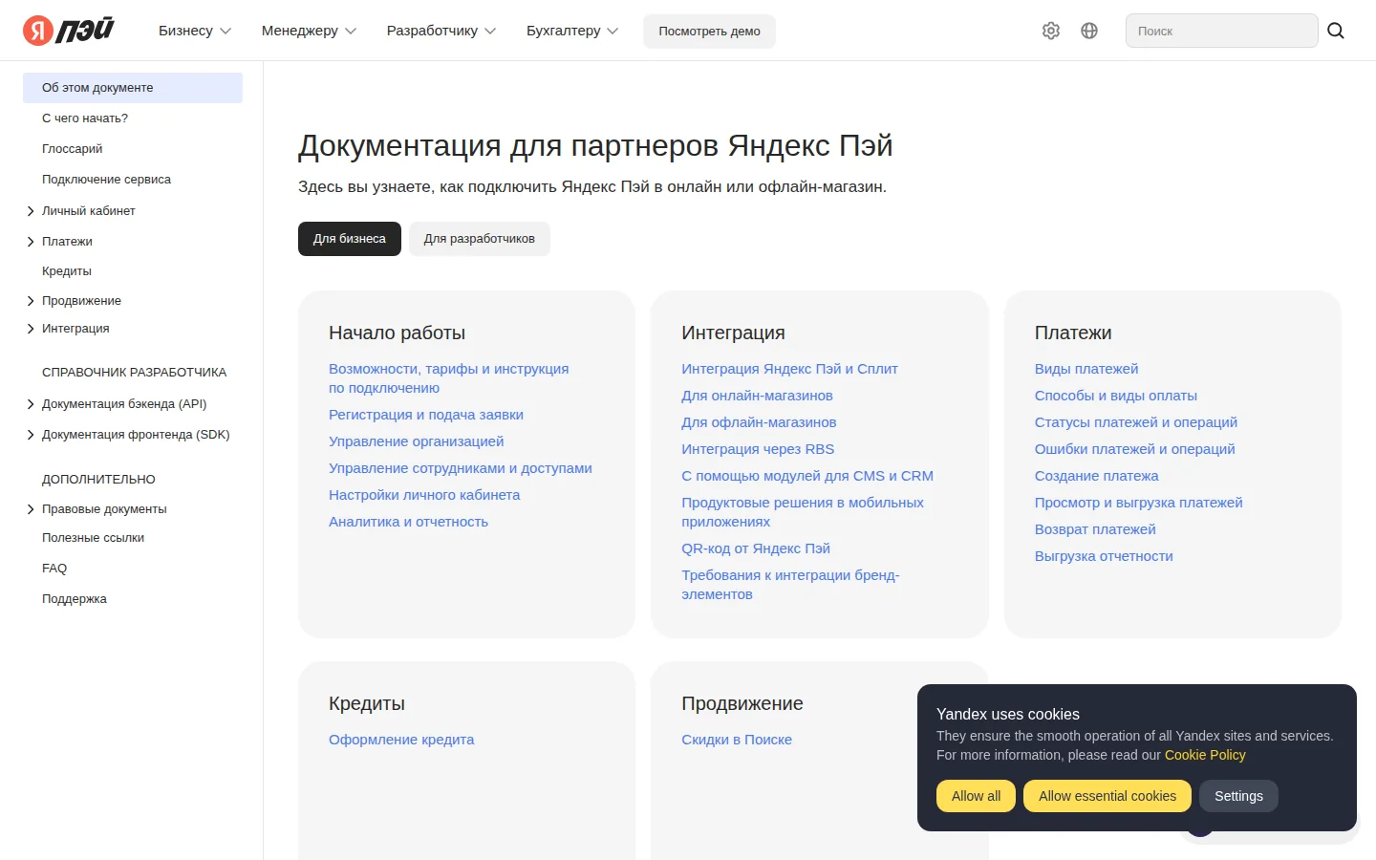Open Выгрузка отчетности link

click(1104, 556)
